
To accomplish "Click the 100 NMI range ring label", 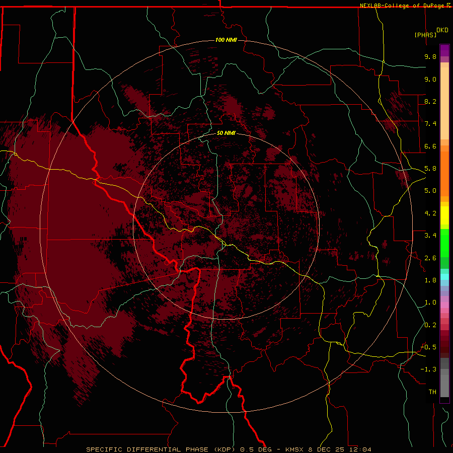I will coord(226,40).
